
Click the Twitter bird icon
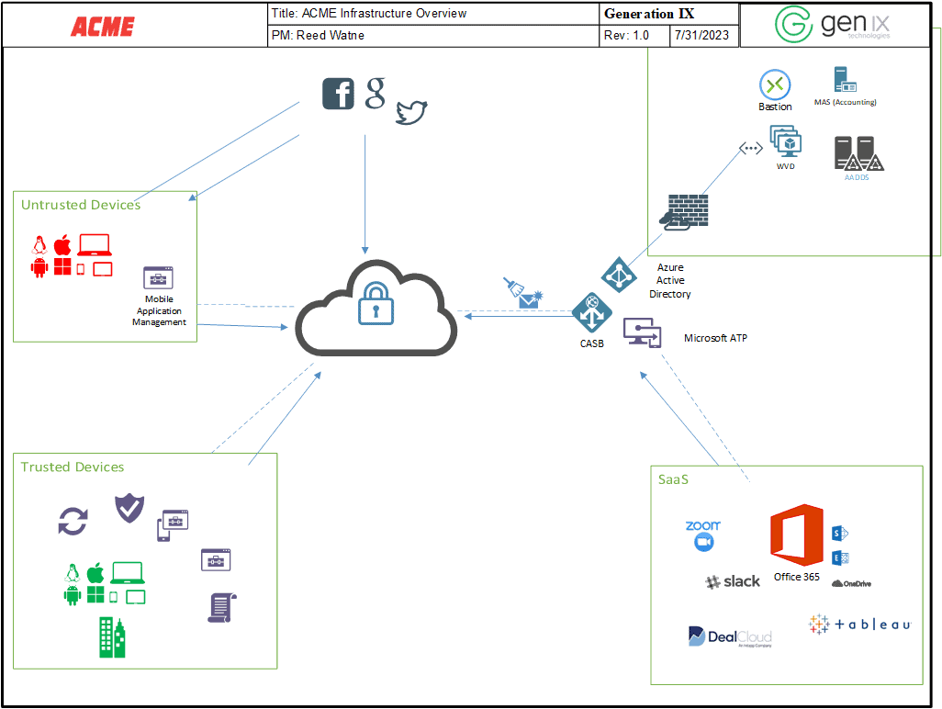tap(411, 112)
